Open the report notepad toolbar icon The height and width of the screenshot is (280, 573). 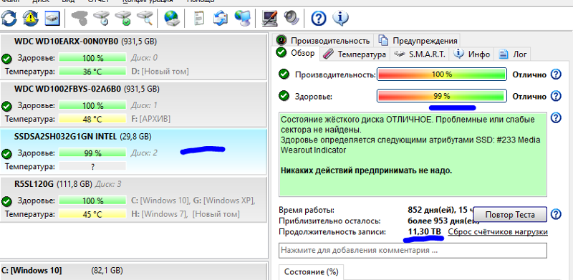point(199,18)
